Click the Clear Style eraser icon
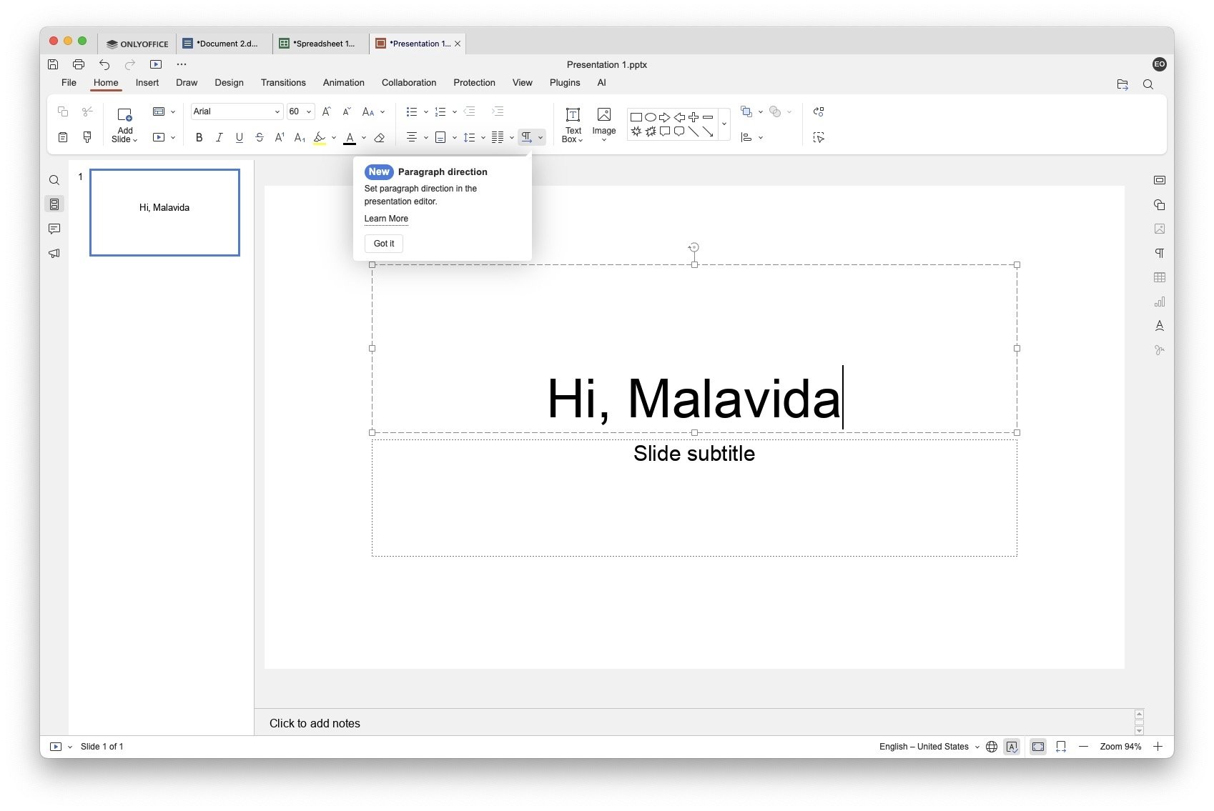This screenshot has height=811, width=1214. click(x=380, y=137)
